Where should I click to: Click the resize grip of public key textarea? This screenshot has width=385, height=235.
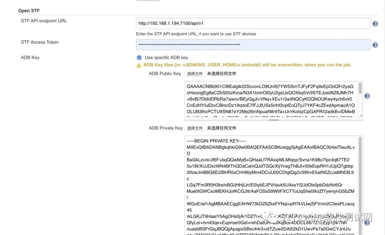[x=361, y=115]
